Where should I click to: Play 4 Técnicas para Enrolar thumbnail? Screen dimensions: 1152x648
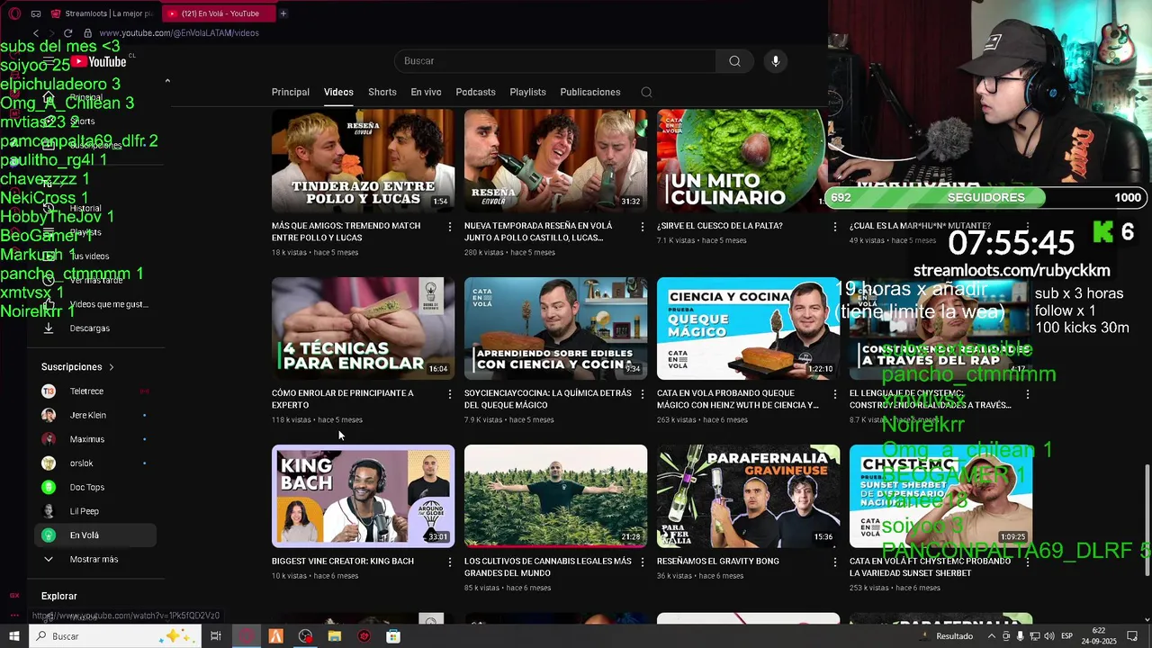(x=363, y=328)
